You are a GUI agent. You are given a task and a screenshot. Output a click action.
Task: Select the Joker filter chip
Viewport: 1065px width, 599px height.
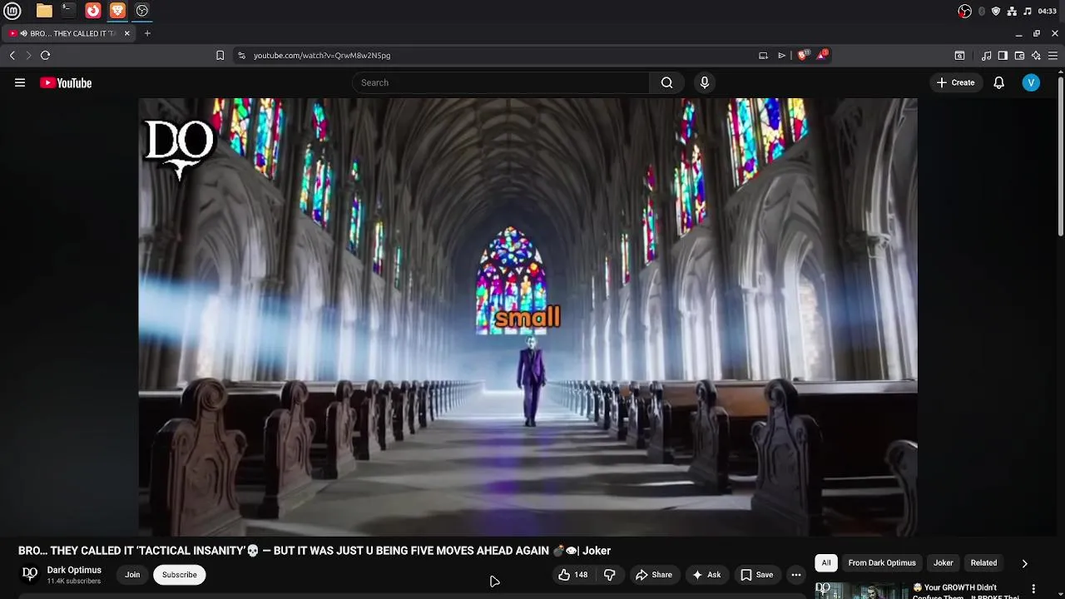coord(943,563)
